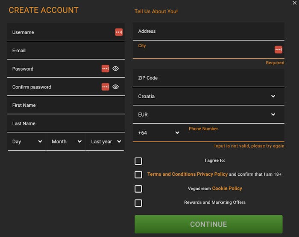Image resolution: width=299 pixels, height=237 pixels.
Task: Click password manager icon in Confirm password field
Action: tap(105, 87)
